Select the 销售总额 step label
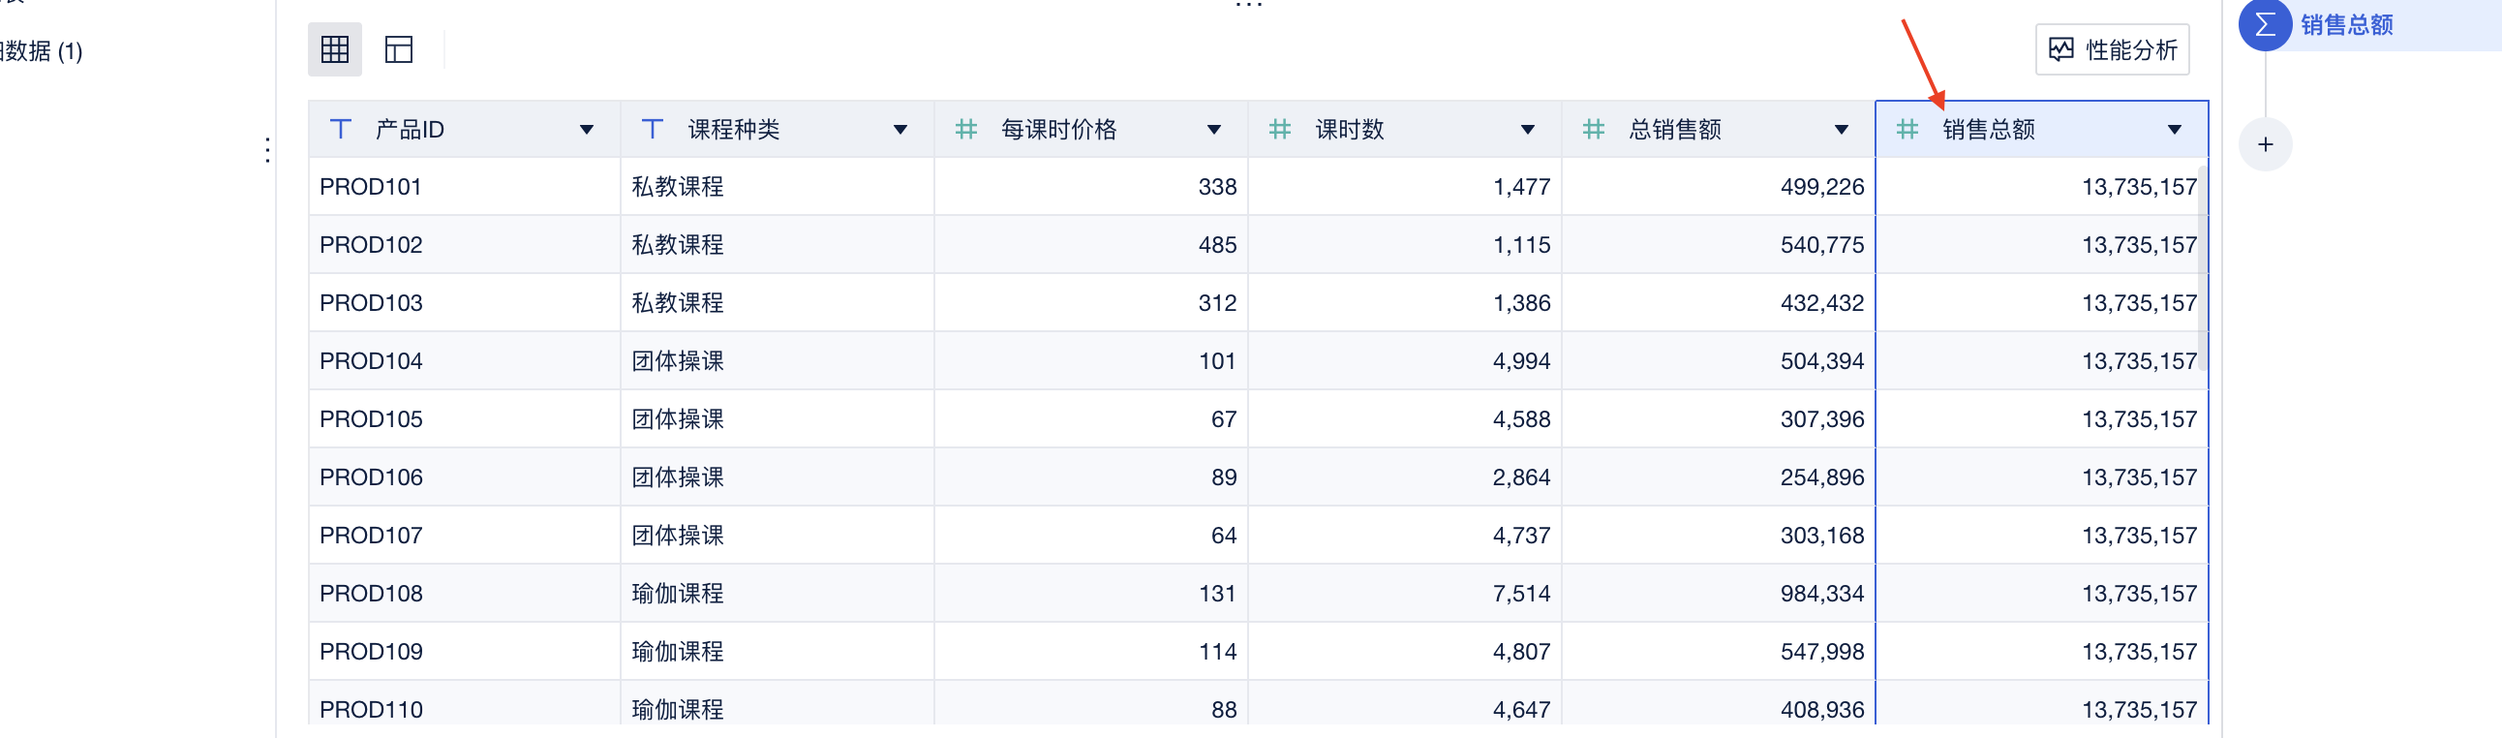The height and width of the screenshot is (738, 2502). click(2347, 24)
